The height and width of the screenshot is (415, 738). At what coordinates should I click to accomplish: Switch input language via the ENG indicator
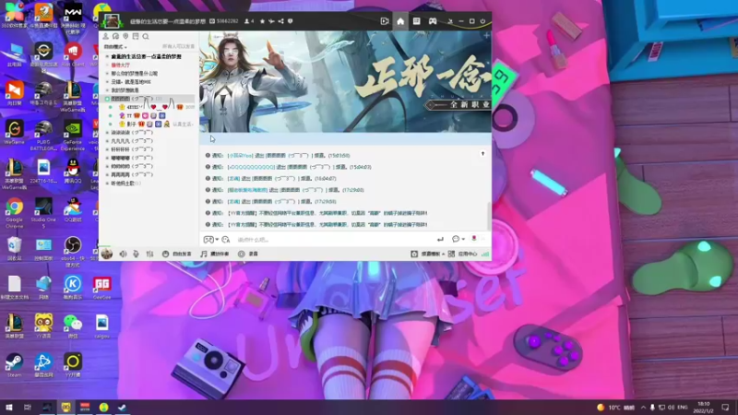683,407
